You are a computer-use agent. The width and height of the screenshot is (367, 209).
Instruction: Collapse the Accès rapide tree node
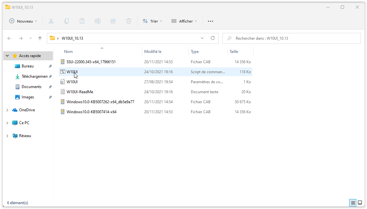point(7,56)
